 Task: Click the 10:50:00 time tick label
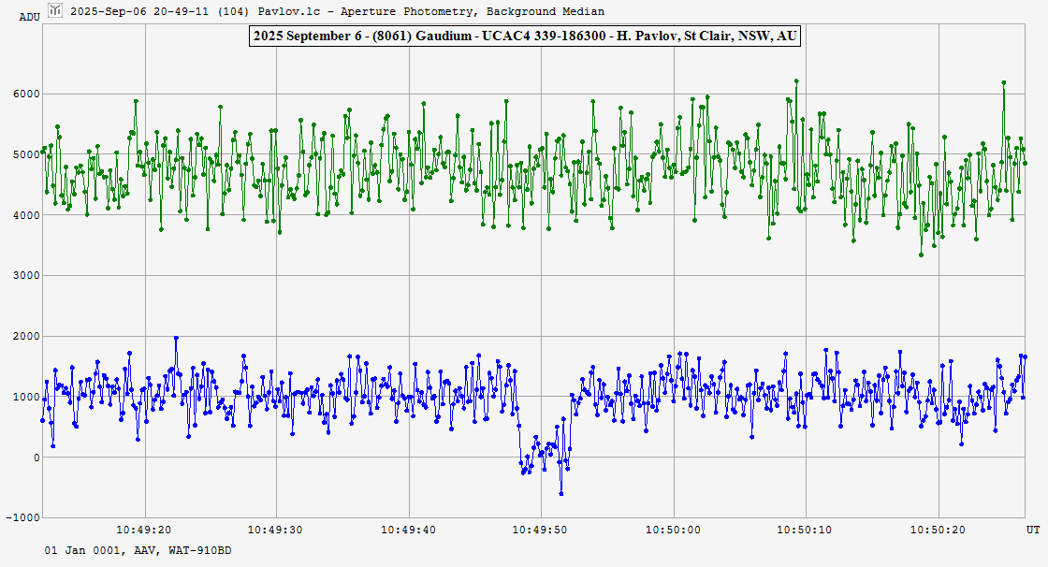click(x=673, y=530)
